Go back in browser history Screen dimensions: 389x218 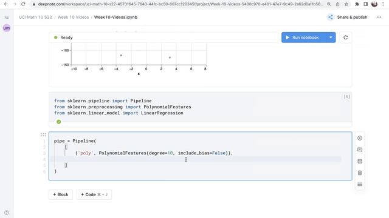5,4
